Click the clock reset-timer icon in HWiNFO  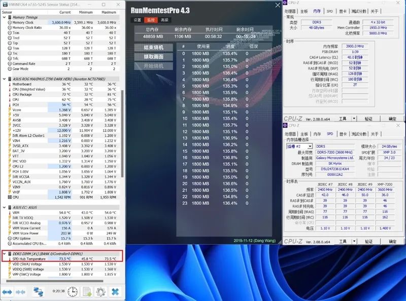[73, 292]
